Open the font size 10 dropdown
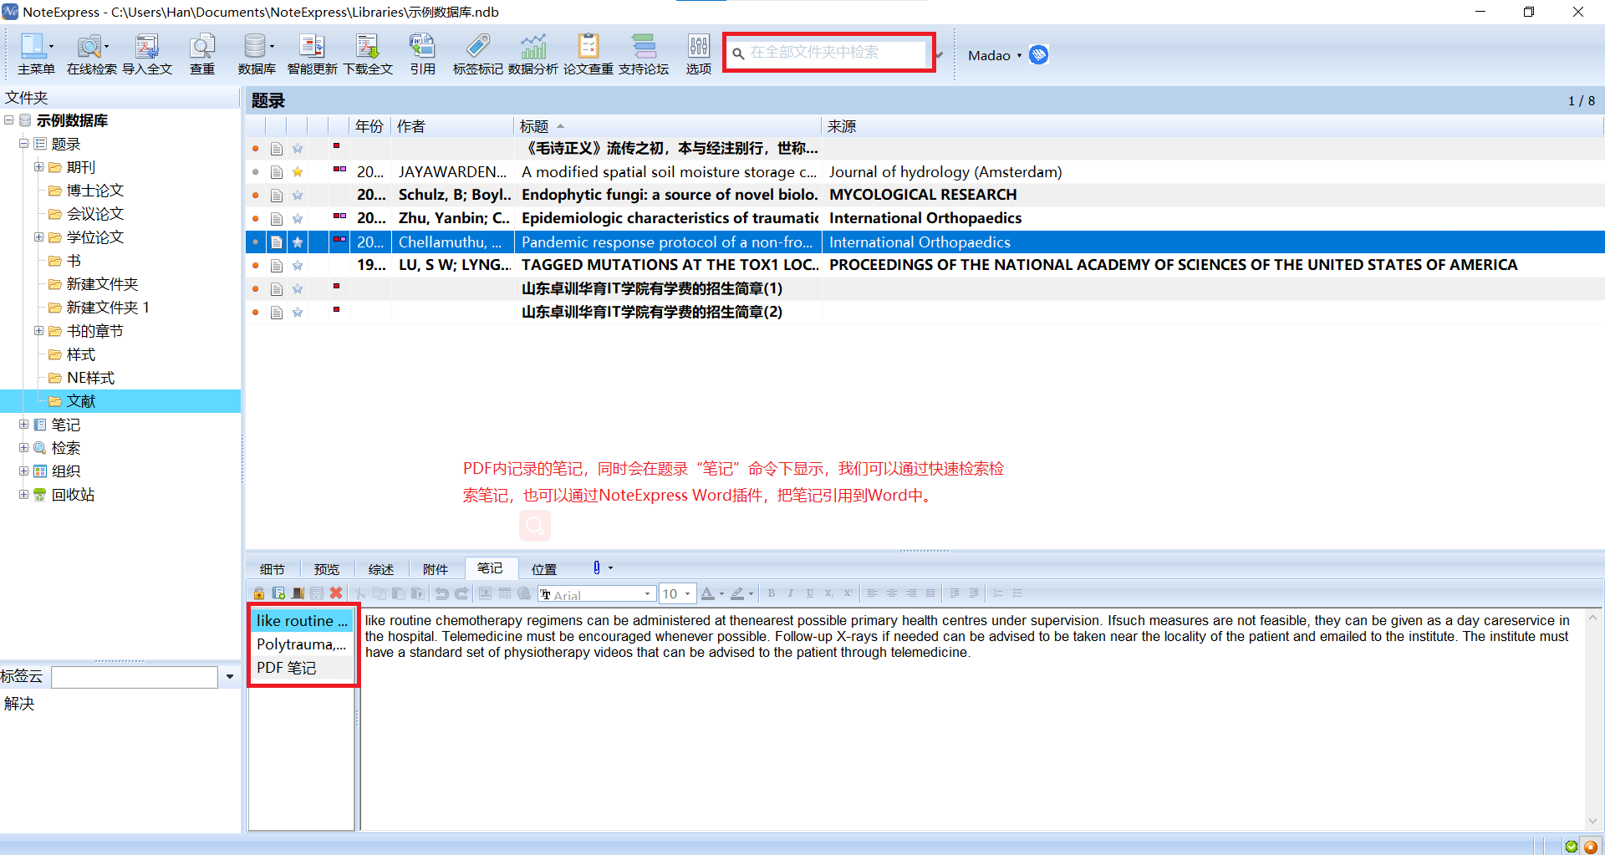The height and width of the screenshot is (855, 1605). [x=688, y=594]
